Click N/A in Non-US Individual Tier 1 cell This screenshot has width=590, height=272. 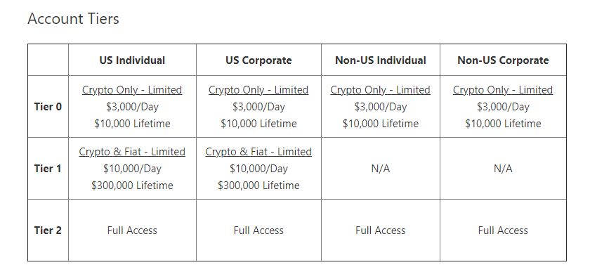click(381, 169)
